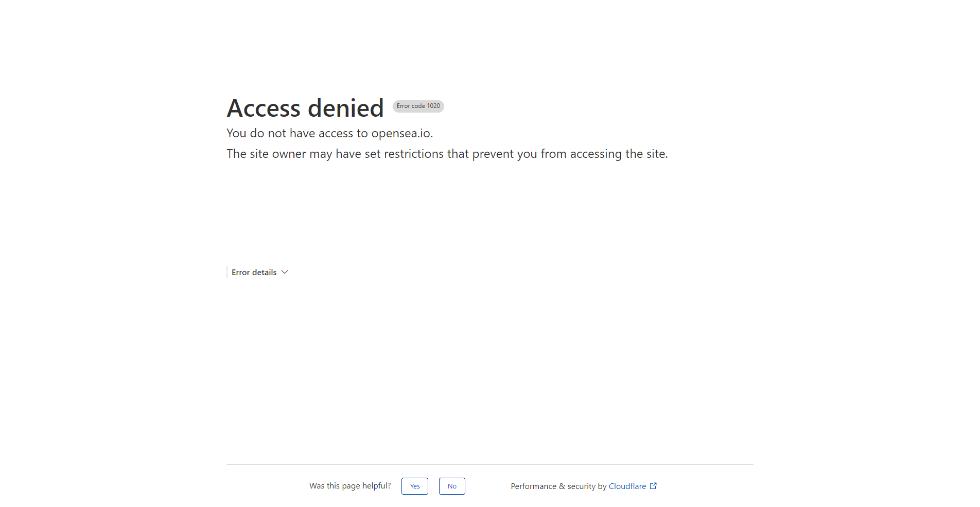Screen dimensions: 980x507
Task: Select the text reading 'You do not have access to opensea.io'
Action: [329, 133]
